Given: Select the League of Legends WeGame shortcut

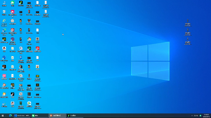Looking at the screenshot, I should coord(21,68).
